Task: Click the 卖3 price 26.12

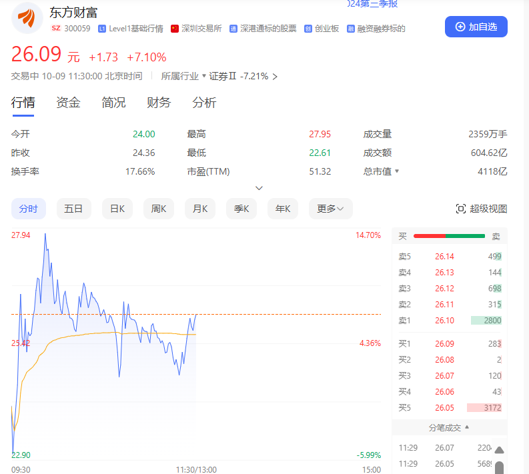Action: (444, 289)
